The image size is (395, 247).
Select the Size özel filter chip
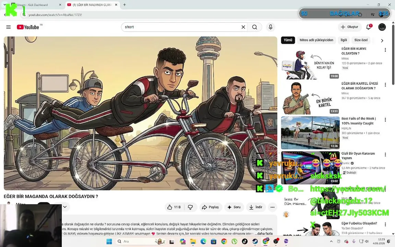click(361, 40)
